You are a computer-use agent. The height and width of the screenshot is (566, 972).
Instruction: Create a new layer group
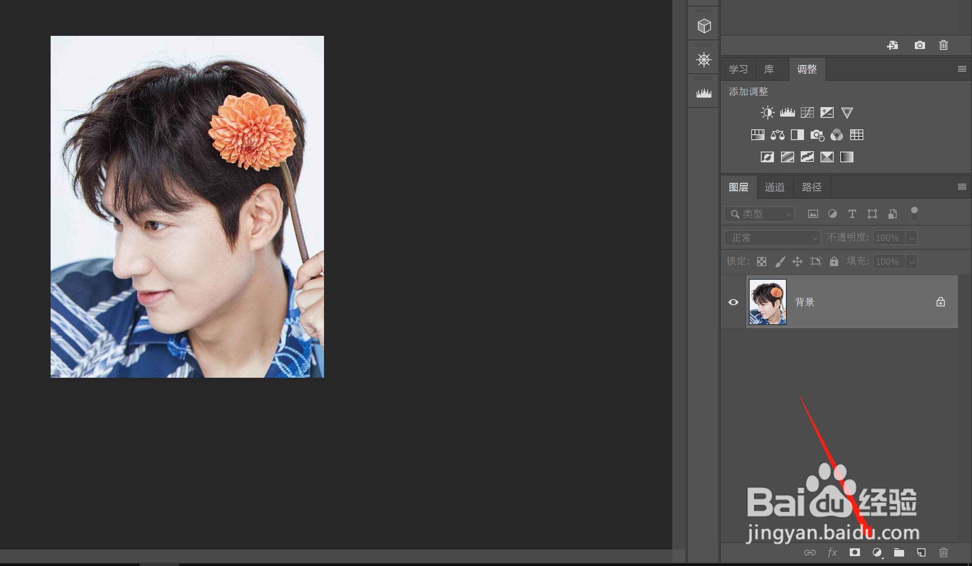[899, 552]
